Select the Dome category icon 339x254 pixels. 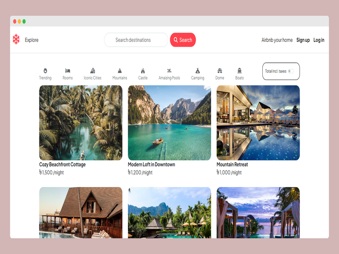(x=220, y=71)
